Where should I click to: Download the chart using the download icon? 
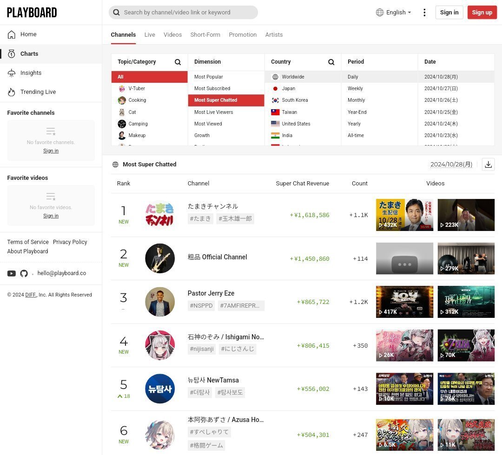tap(488, 165)
